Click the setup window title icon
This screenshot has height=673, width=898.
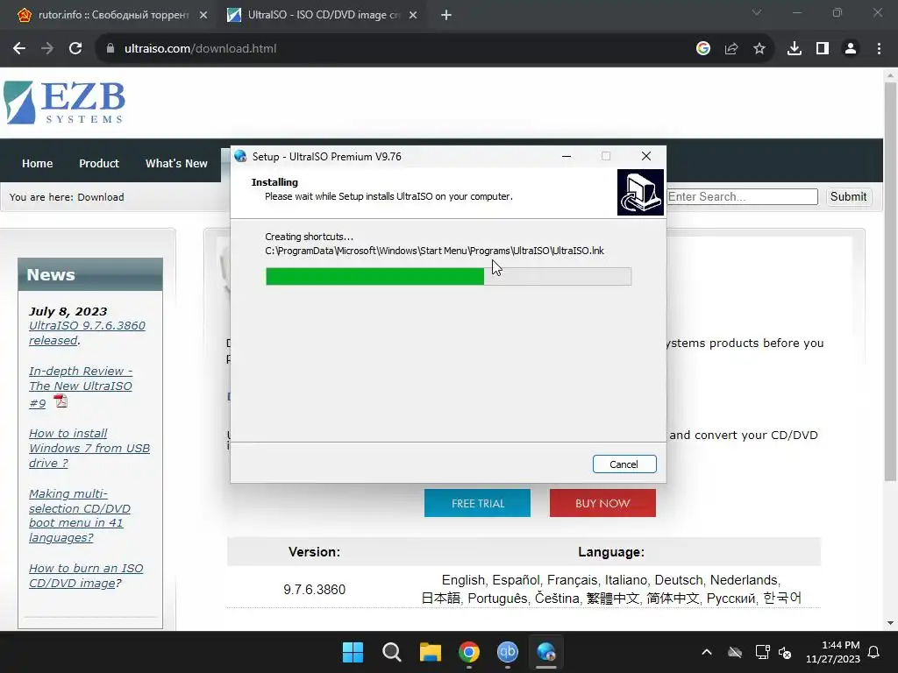pos(240,156)
